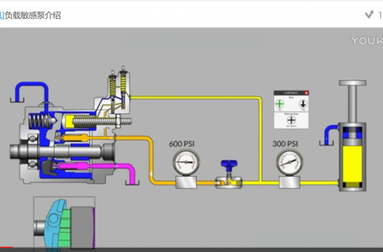Click the video title 负载敏感泵介绍

click(x=33, y=15)
